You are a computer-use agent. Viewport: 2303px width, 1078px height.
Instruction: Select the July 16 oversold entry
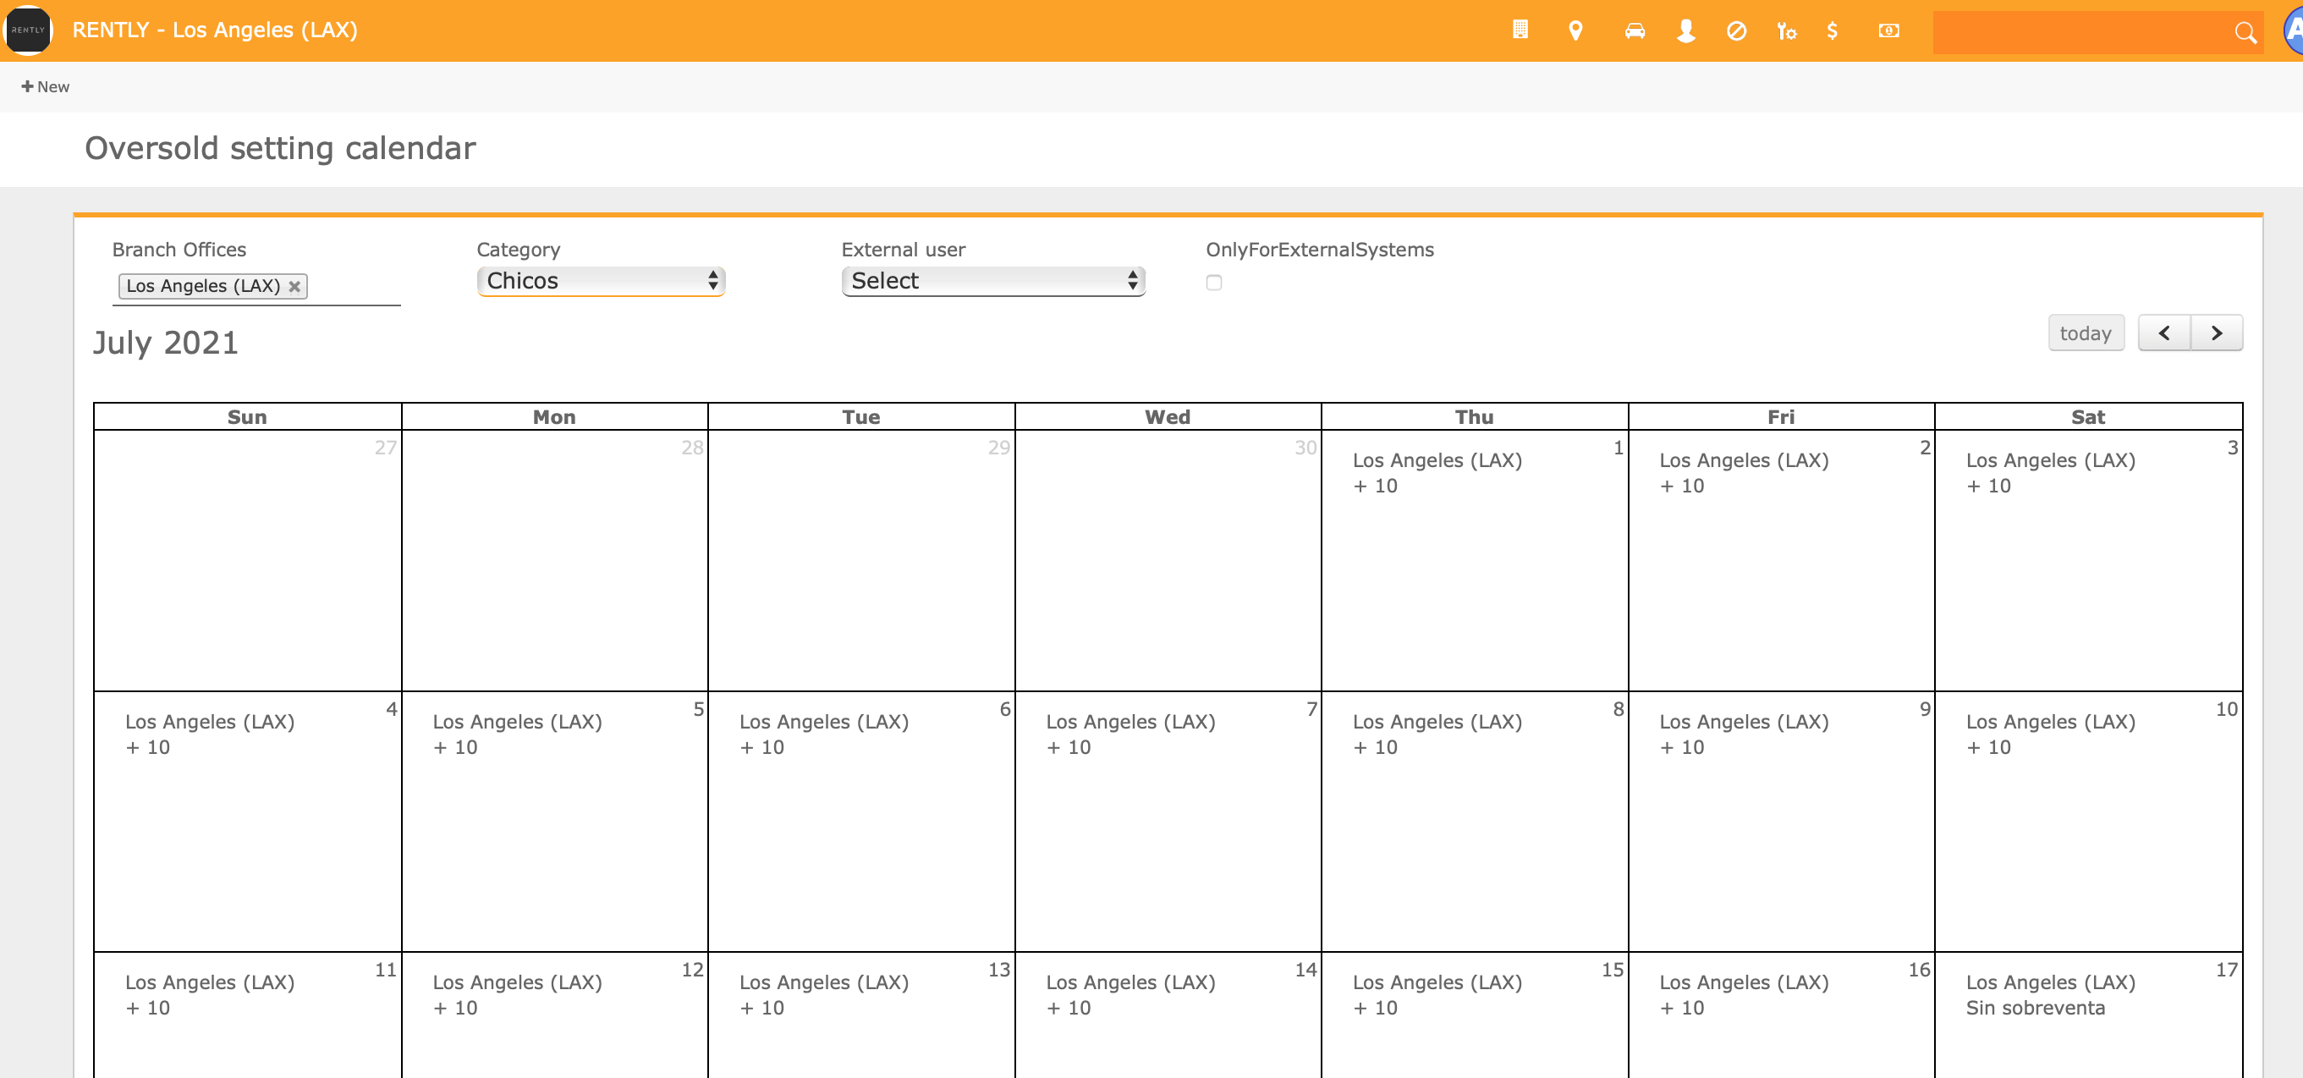1744,995
